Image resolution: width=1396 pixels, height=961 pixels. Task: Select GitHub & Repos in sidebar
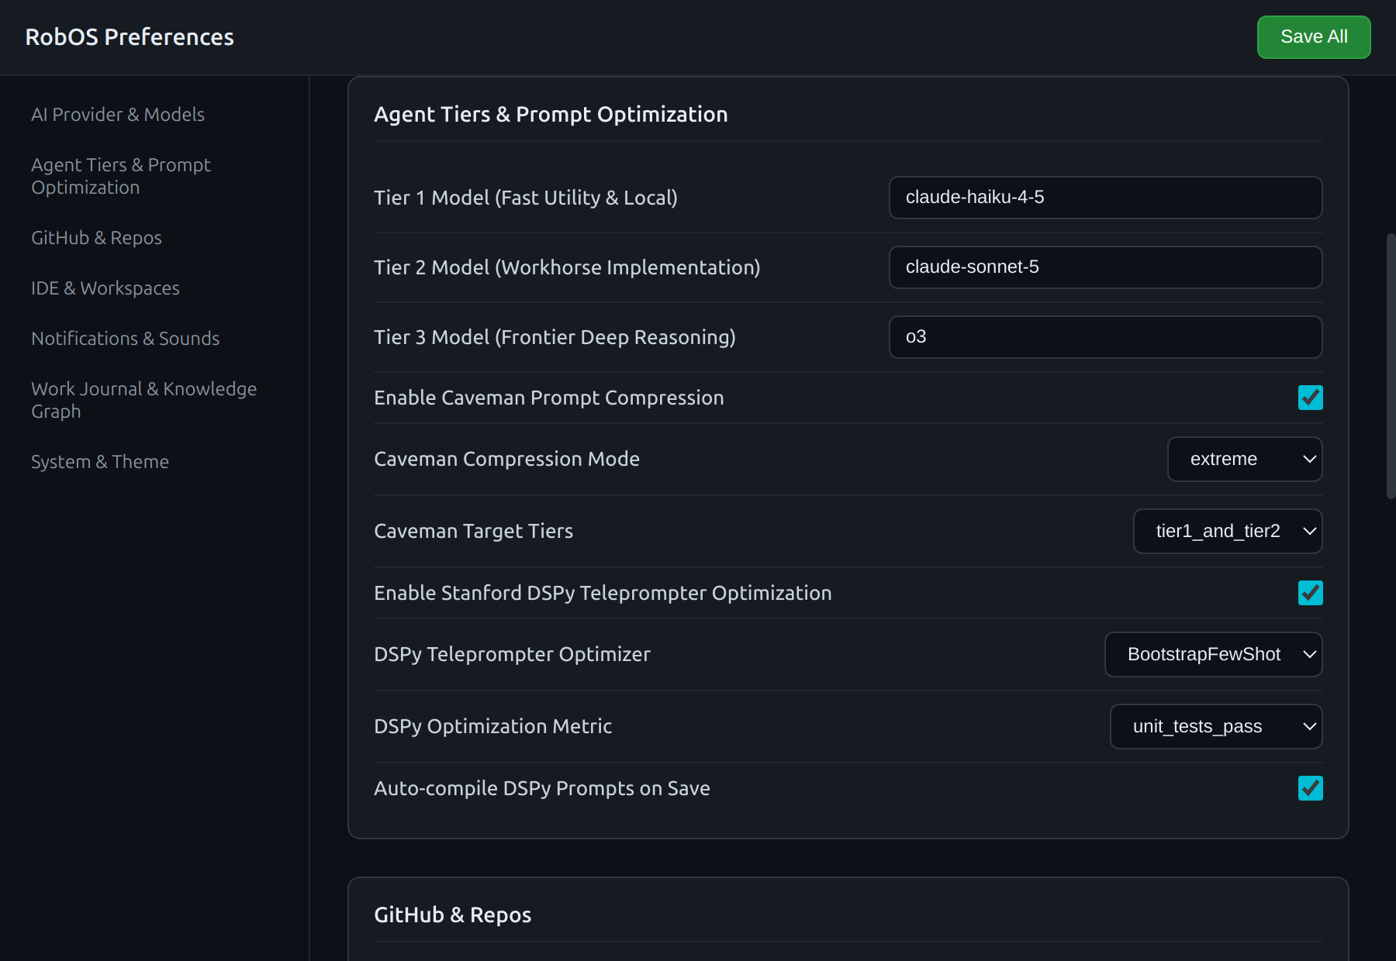[x=96, y=238]
